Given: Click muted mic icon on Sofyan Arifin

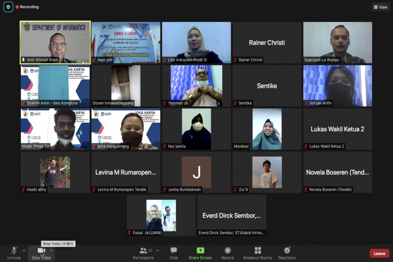Looking at the screenshot, I should 306,103.
